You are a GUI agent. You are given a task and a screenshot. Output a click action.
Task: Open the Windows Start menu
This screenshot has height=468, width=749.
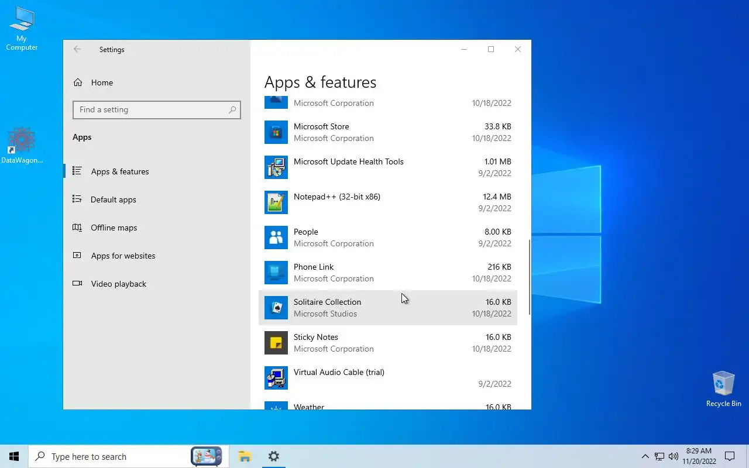coord(14,456)
